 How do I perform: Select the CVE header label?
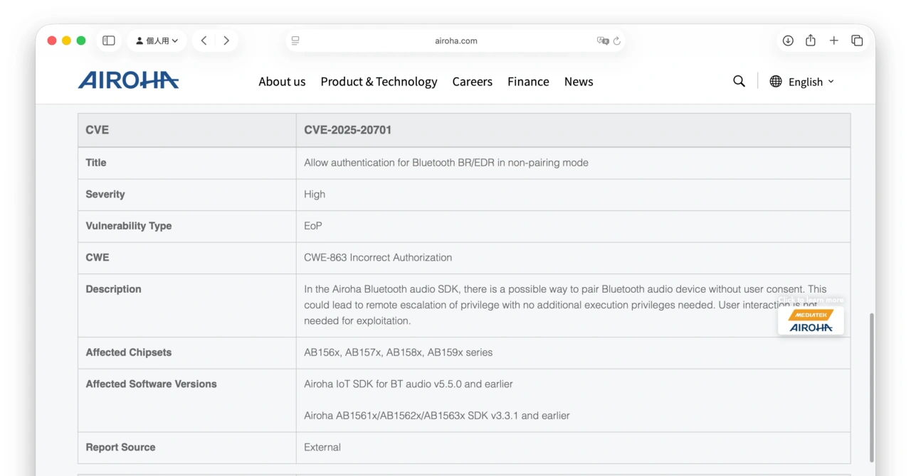(x=98, y=130)
